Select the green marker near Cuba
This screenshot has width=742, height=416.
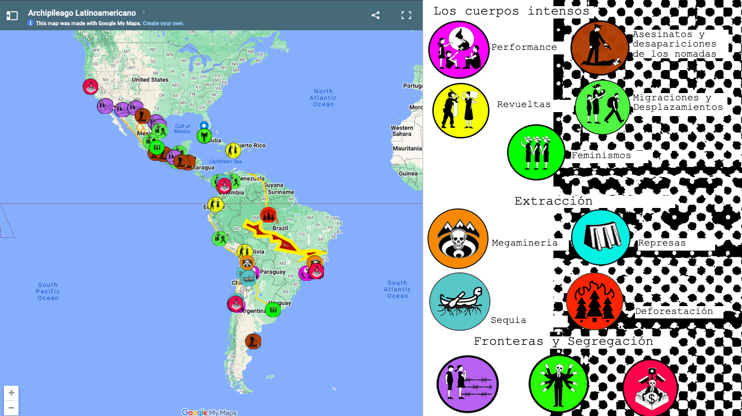click(205, 136)
